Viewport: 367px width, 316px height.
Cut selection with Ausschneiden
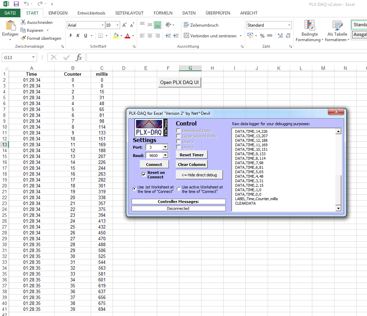[36, 22]
